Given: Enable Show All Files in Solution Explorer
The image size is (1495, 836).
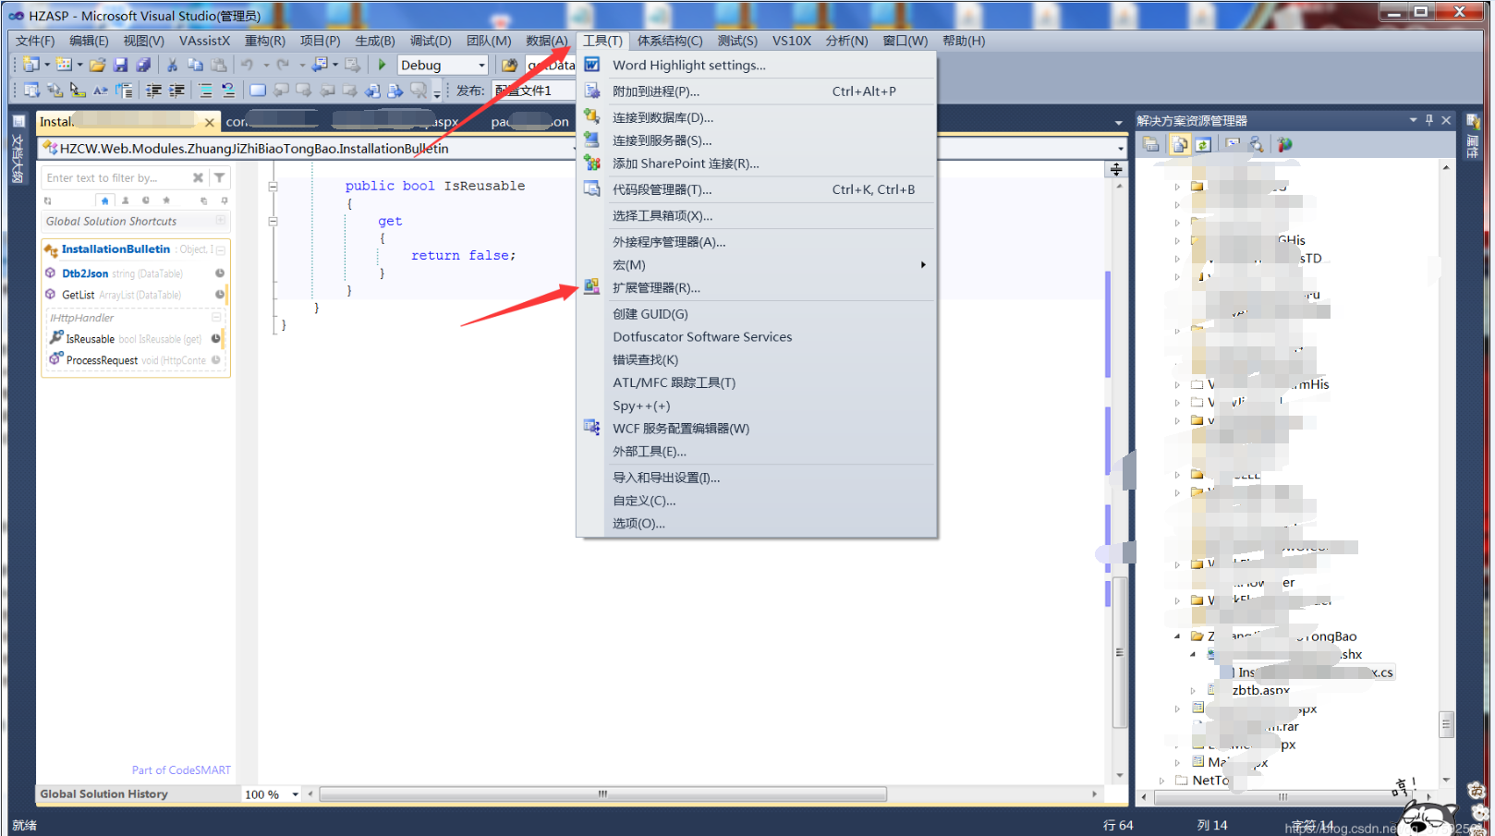Looking at the screenshot, I should [1180, 143].
